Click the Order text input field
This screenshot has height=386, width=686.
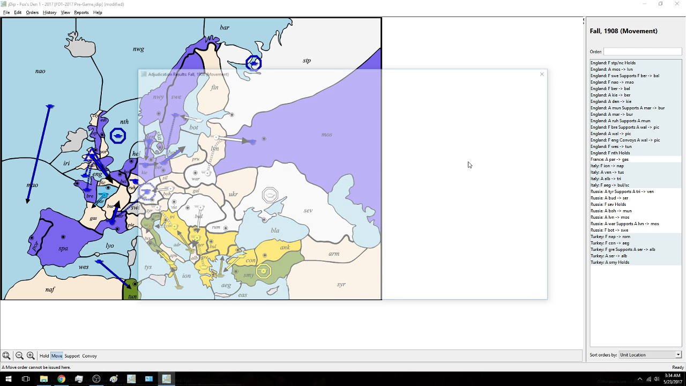[643, 51]
